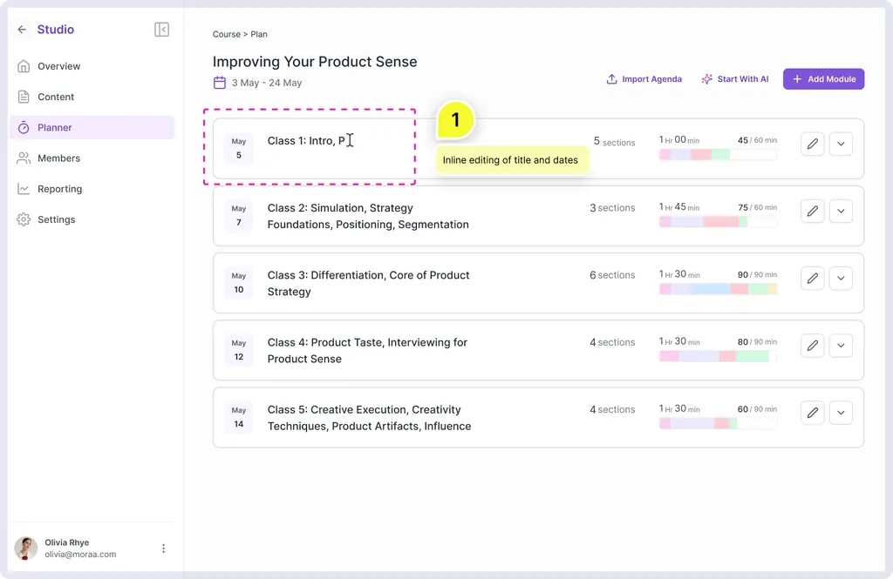Click the 5 sections label for Class 1
This screenshot has width=893, height=579.
click(614, 142)
